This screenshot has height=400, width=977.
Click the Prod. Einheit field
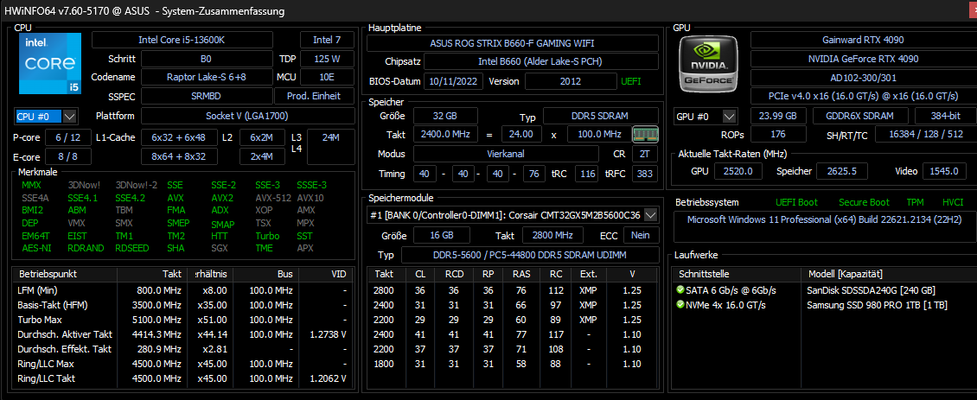314,97
